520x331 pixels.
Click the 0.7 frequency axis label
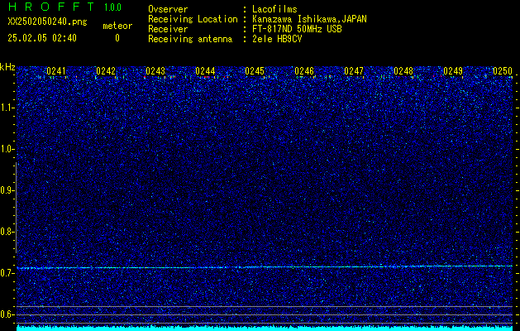coord(7,273)
